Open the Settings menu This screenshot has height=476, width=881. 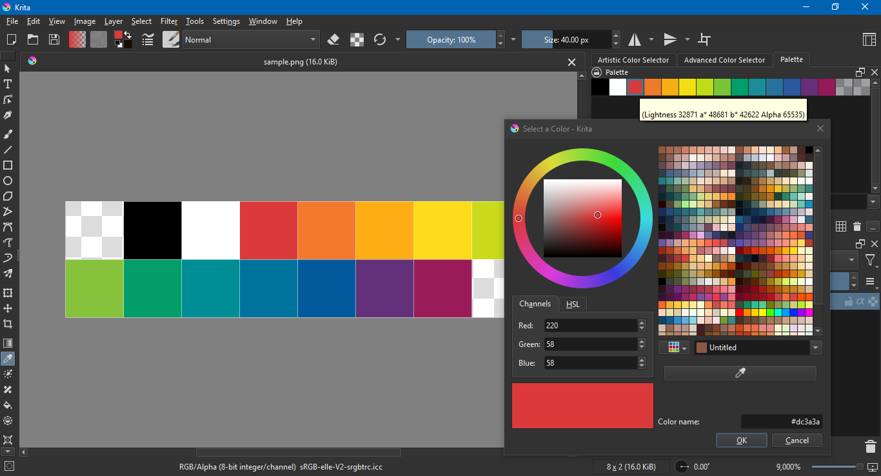coord(226,21)
